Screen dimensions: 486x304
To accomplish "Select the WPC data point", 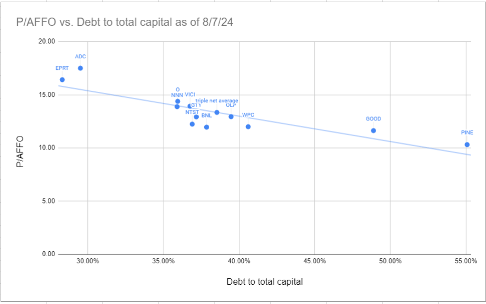I will pos(248,126).
